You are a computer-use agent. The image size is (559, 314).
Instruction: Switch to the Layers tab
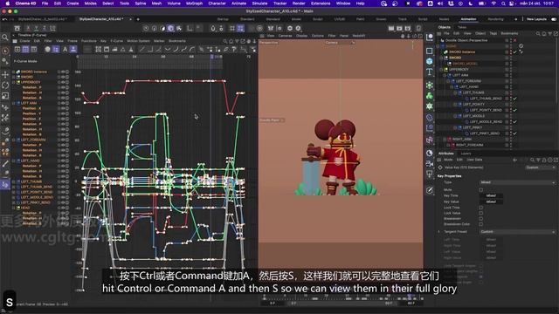pos(466,154)
